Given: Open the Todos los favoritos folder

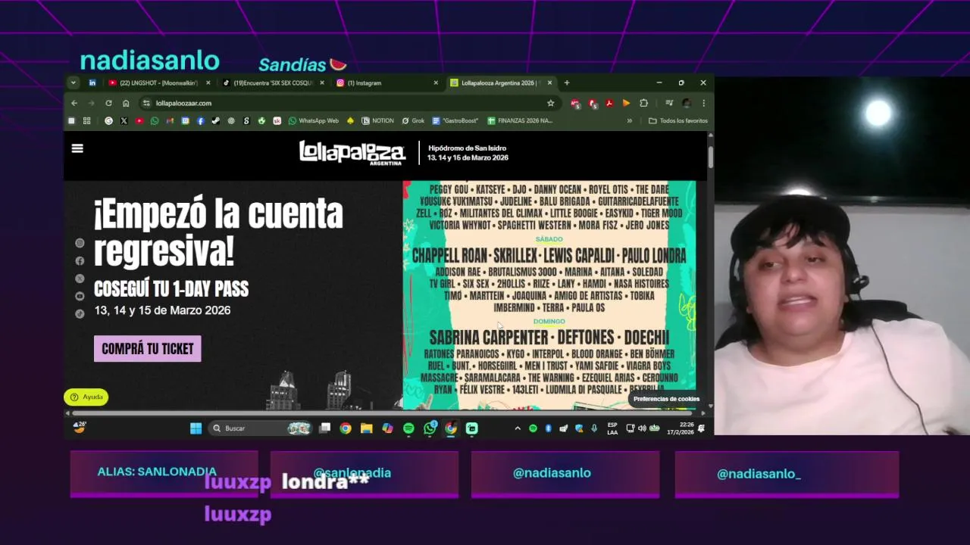Looking at the screenshot, I should pos(678,120).
